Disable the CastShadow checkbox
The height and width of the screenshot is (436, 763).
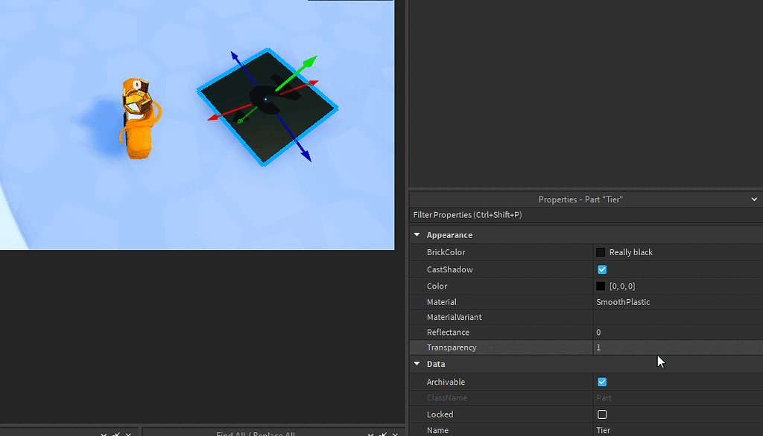(601, 269)
